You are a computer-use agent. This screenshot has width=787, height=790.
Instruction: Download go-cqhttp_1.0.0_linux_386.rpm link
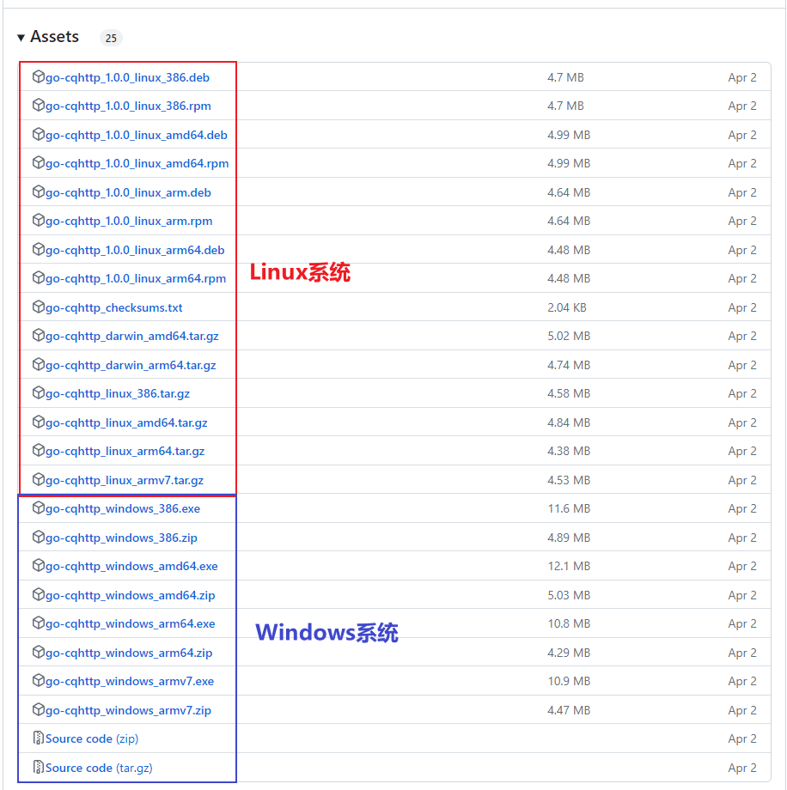(128, 106)
